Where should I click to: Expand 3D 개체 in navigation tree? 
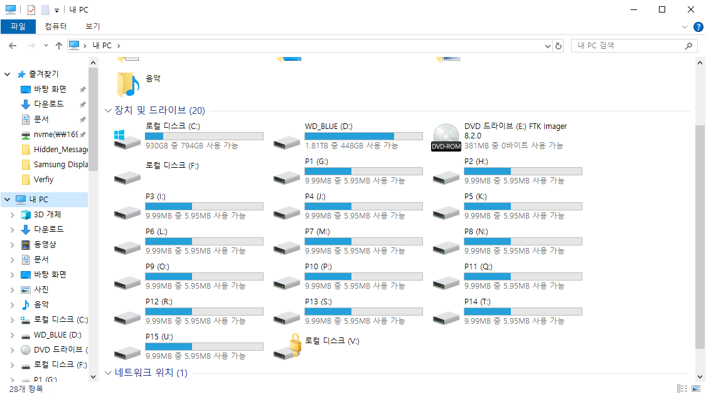tap(12, 215)
